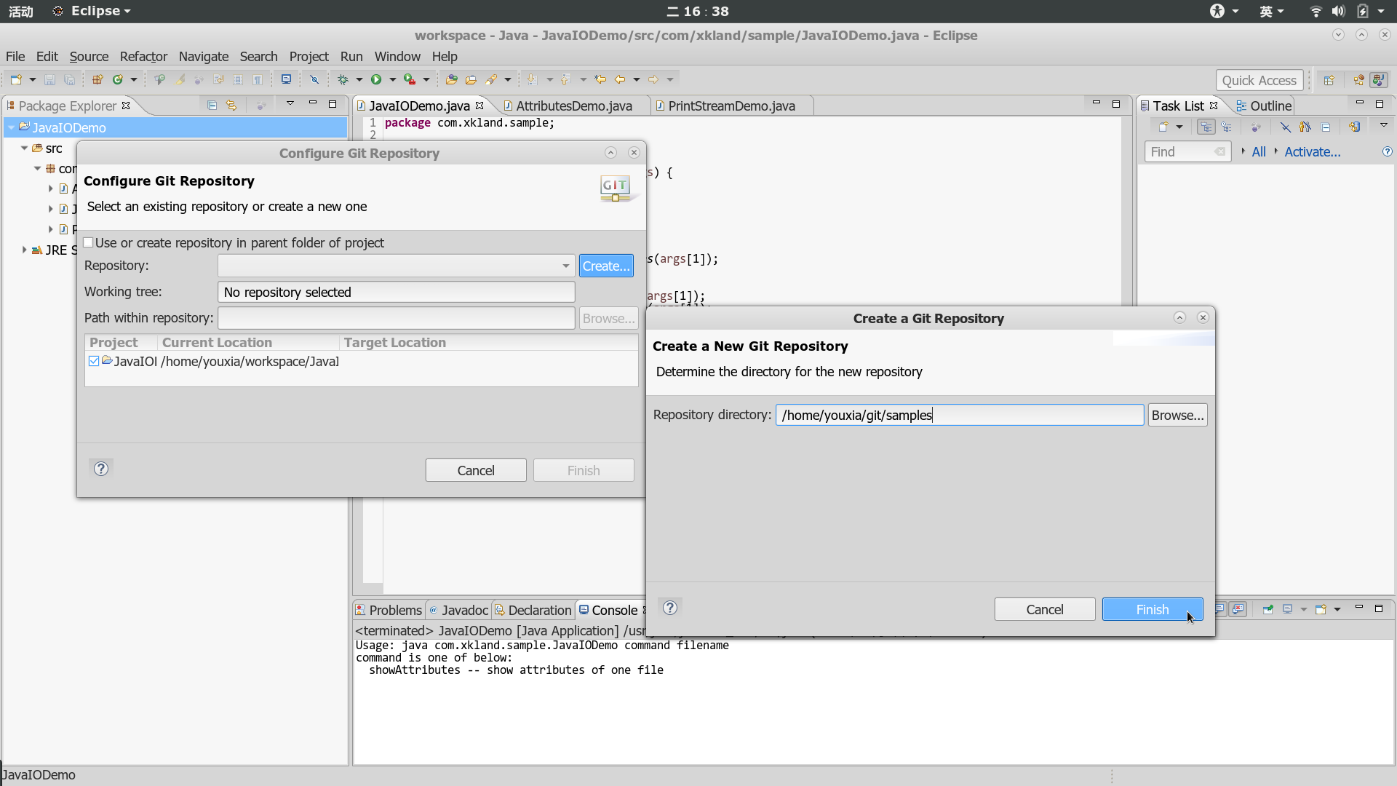Toggle Hide Completed Tasks in Task List
This screenshot has width=1397, height=786.
tap(1286, 127)
